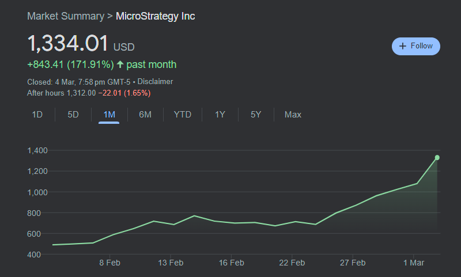
Task: Click the 1,400 y-axis label
Action: point(37,151)
